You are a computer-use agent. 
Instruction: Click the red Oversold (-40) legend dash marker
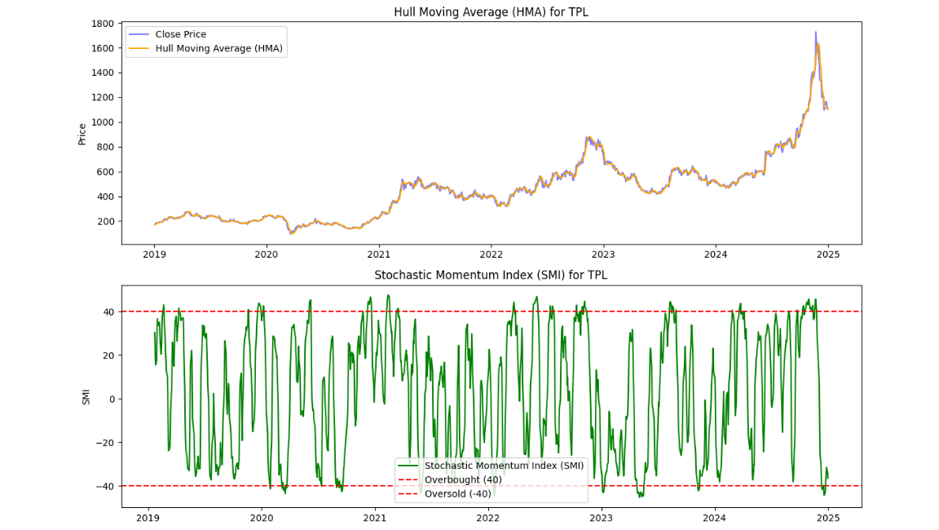[x=408, y=494]
